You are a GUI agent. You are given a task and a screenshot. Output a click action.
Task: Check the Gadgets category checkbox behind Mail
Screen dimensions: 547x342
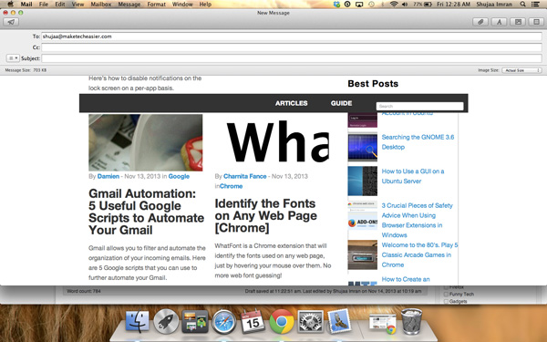(x=446, y=301)
